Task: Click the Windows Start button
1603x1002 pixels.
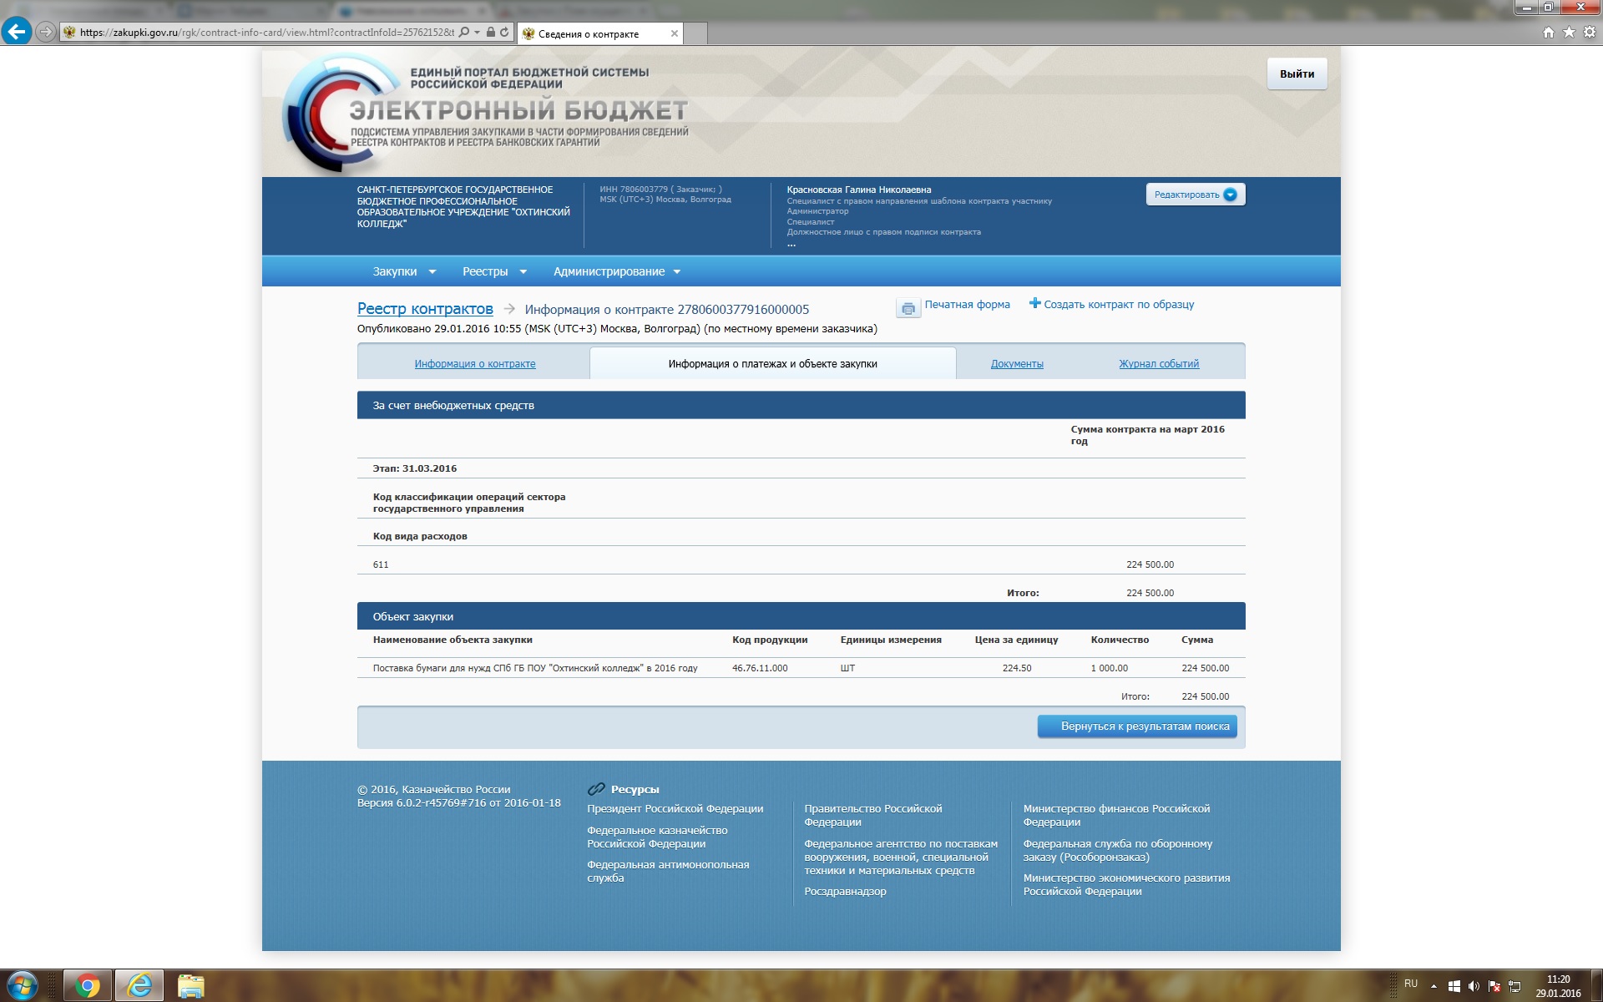Action: [22, 986]
